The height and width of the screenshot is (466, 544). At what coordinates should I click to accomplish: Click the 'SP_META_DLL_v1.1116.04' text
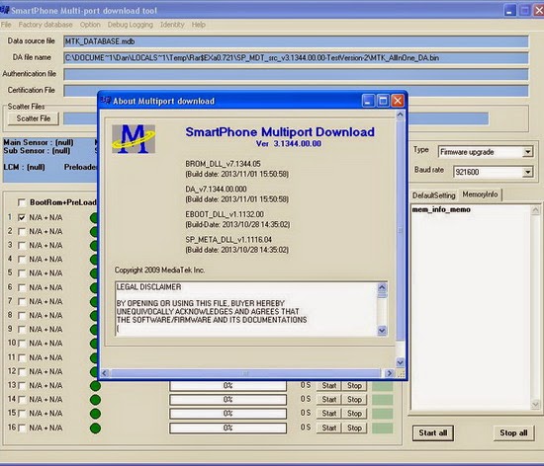[x=228, y=240]
